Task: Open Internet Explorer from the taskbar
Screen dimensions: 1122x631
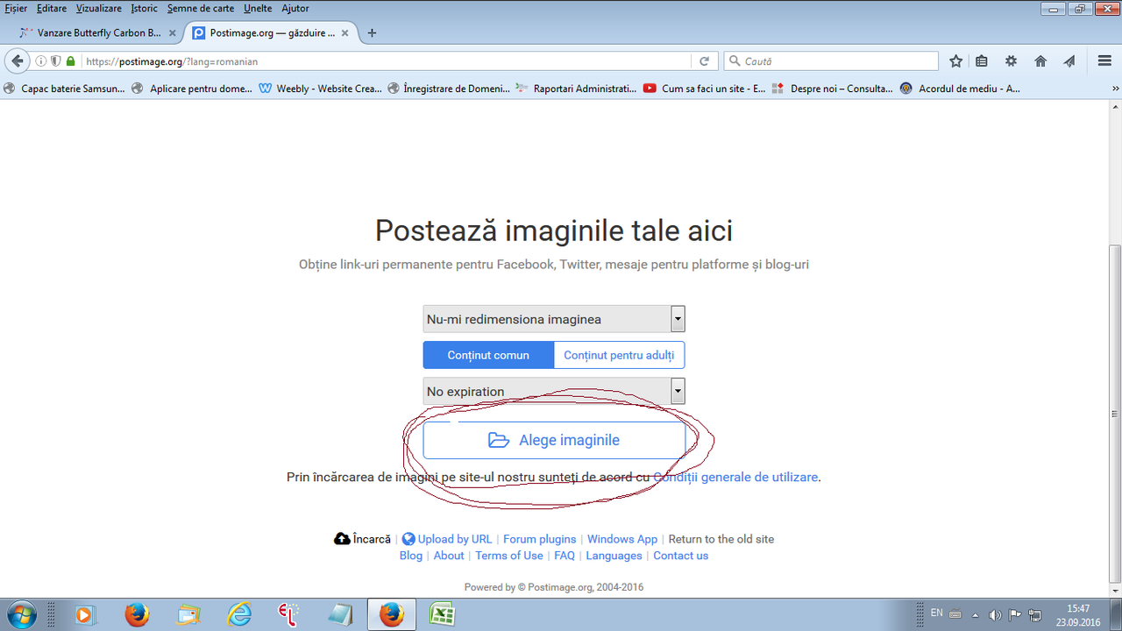Action: coord(238,615)
